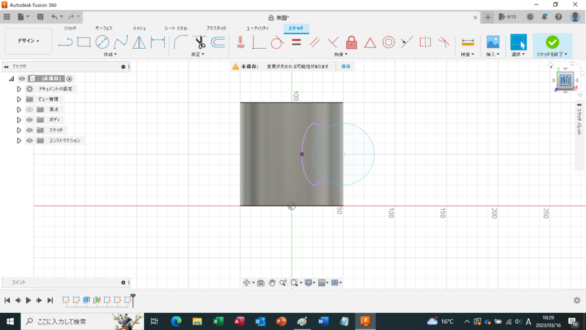Select the Fit Point Spline tool
The height and width of the screenshot is (330, 586).
(121, 42)
